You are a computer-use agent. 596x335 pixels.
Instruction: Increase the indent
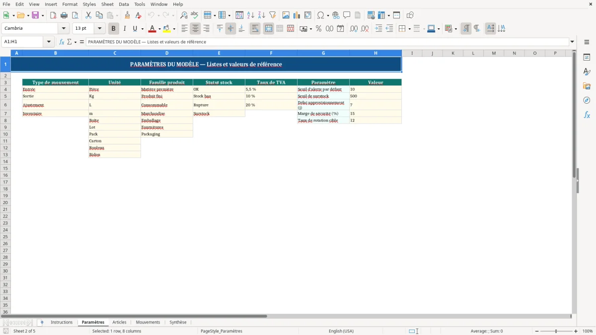tap(378, 29)
